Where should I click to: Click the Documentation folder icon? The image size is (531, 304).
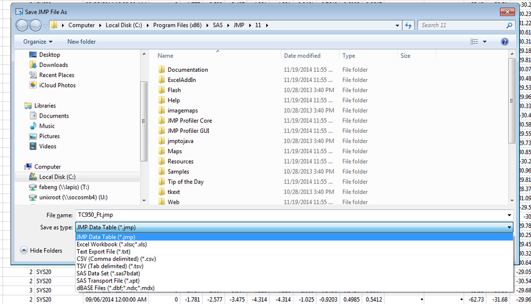[x=162, y=70]
